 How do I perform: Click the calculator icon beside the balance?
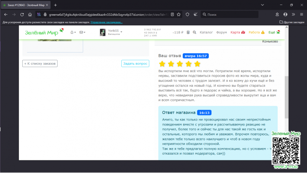tap(188, 33)
